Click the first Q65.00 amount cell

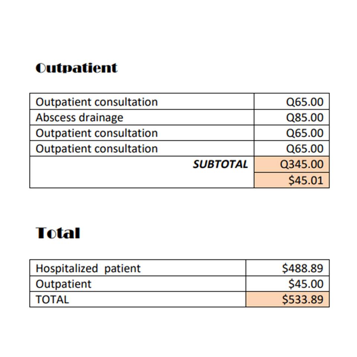pyautogui.click(x=292, y=102)
